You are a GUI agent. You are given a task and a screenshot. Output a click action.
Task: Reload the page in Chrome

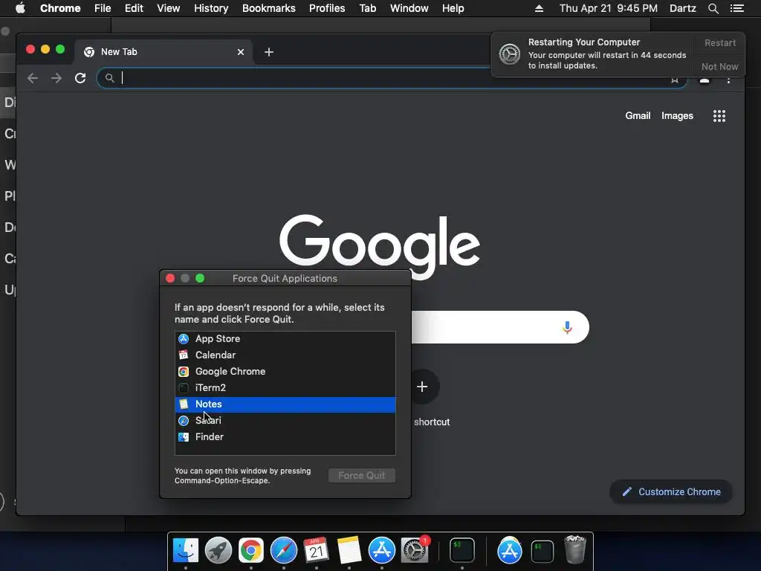click(x=80, y=78)
